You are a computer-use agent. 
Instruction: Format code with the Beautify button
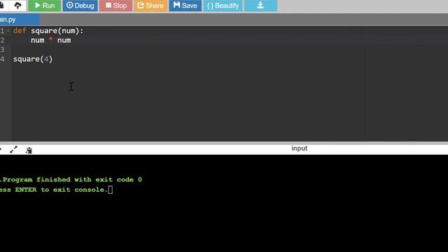point(223,6)
